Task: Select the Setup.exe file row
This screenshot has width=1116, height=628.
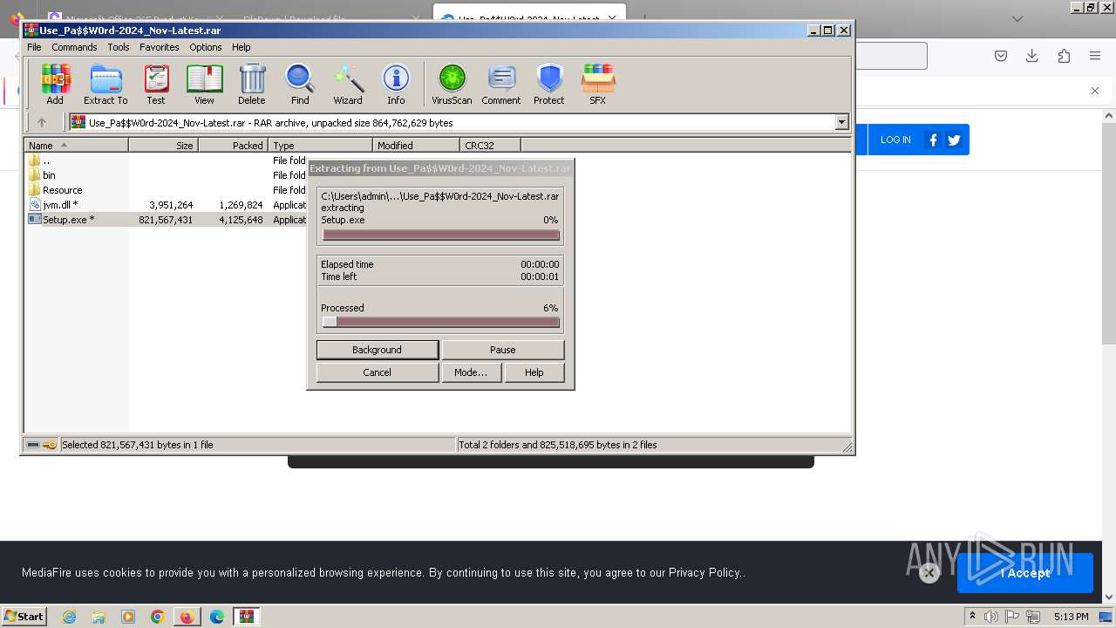Action: point(166,220)
